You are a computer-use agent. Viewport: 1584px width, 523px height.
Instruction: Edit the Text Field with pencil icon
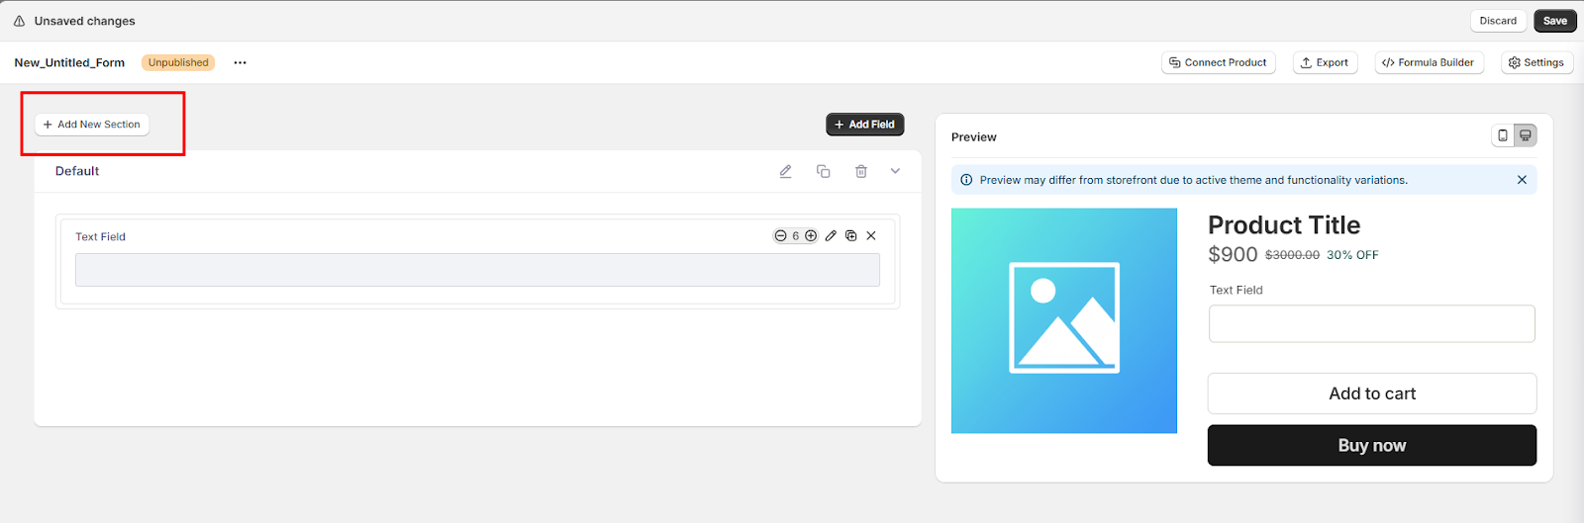pos(831,236)
